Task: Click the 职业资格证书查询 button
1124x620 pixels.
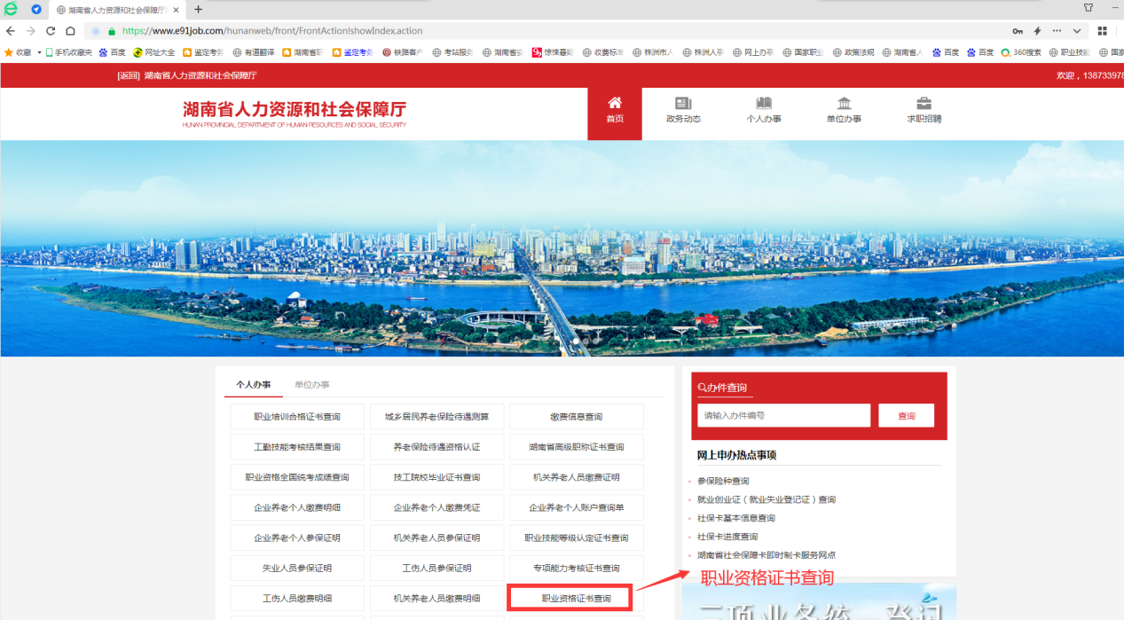Action: pos(576,598)
